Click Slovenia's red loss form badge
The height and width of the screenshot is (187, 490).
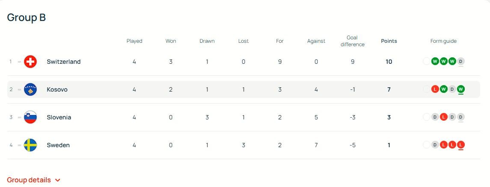(443, 117)
